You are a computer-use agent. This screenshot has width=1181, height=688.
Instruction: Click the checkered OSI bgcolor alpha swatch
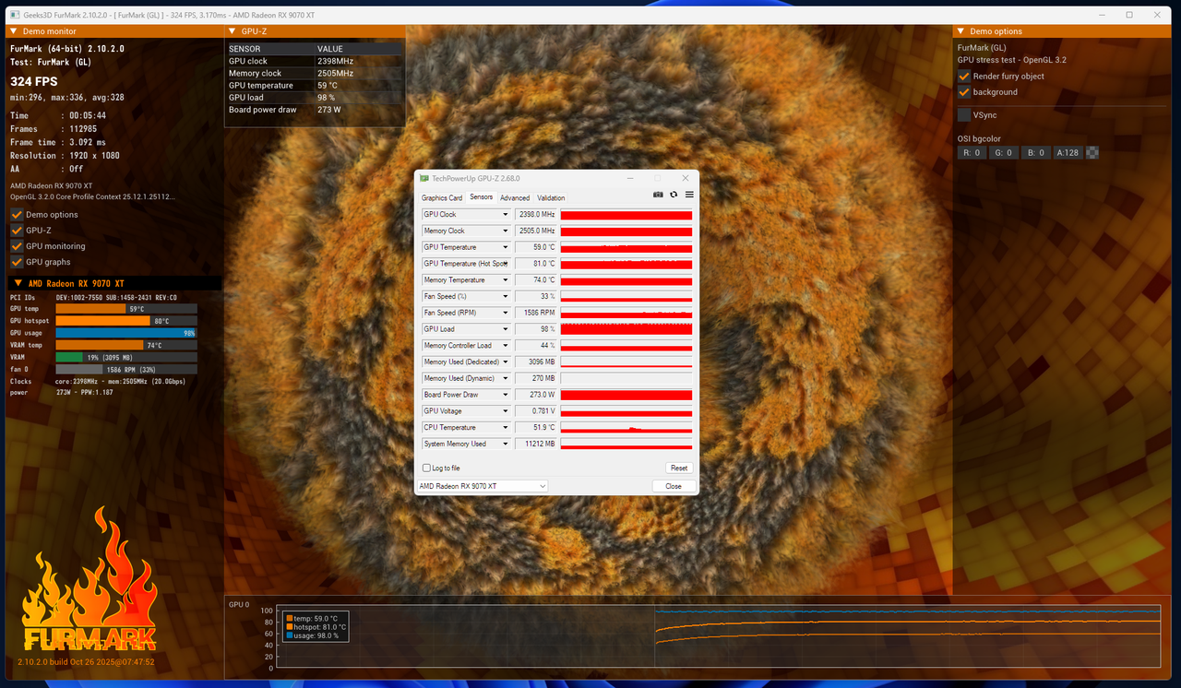click(1092, 152)
